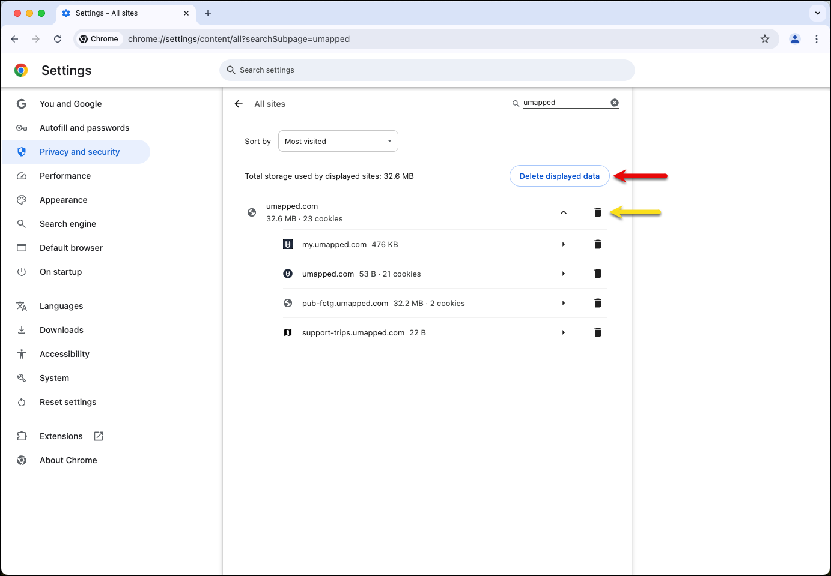831x576 pixels.
Task: Click the Extensions puzzle icon
Action: pyautogui.click(x=22, y=436)
